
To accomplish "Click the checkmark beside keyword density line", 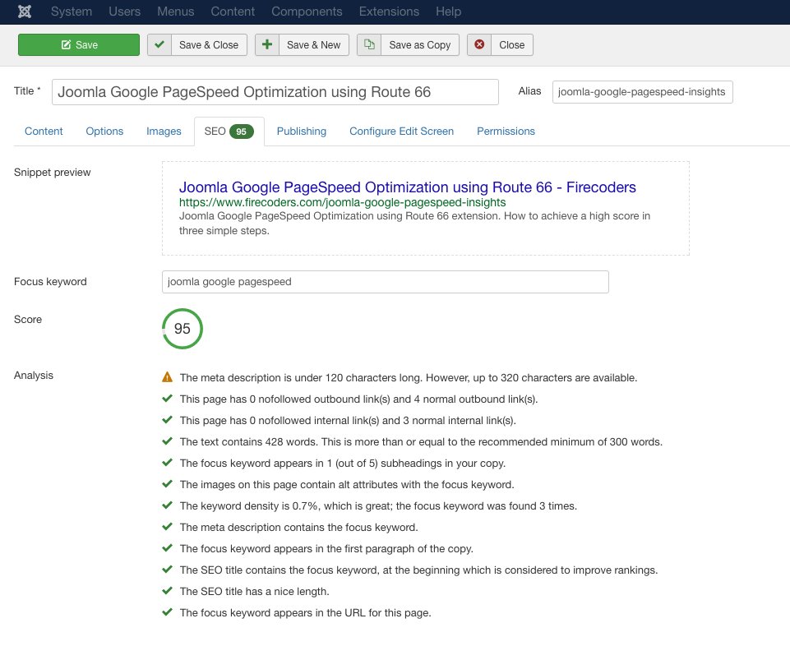I will pos(167,505).
